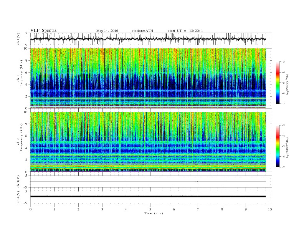This screenshot has height=235, width=304.
Task: Click the "Time (min)" x-axis title
Action: [154, 213]
